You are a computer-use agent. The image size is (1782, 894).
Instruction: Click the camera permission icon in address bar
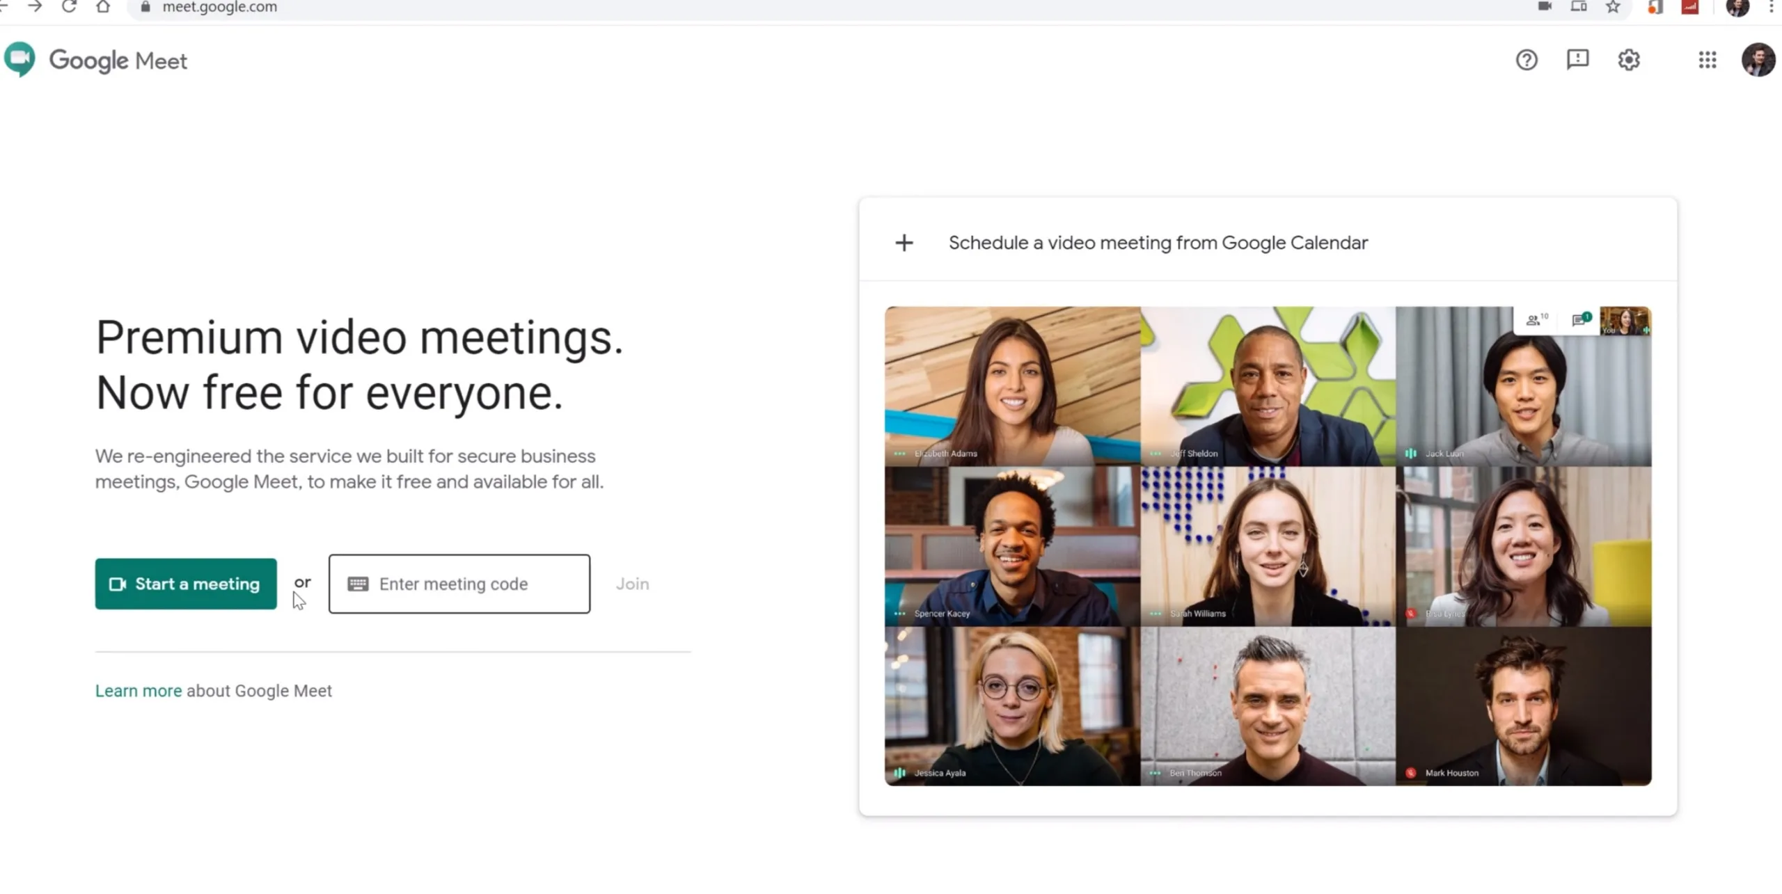(x=1545, y=7)
